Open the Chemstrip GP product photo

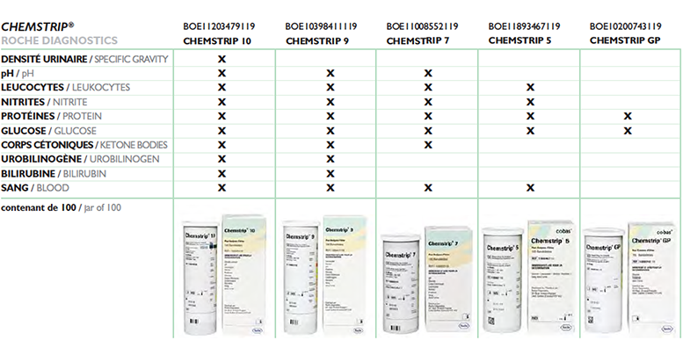tap(629, 279)
